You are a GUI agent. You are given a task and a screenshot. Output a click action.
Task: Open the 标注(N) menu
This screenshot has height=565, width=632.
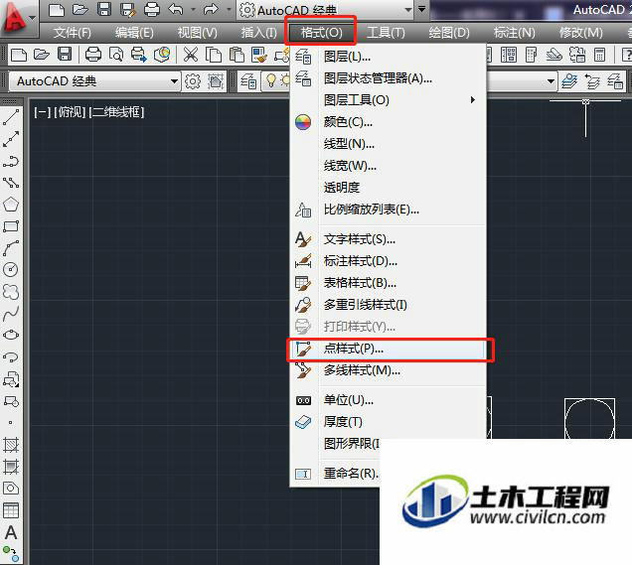tap(515, 33)
